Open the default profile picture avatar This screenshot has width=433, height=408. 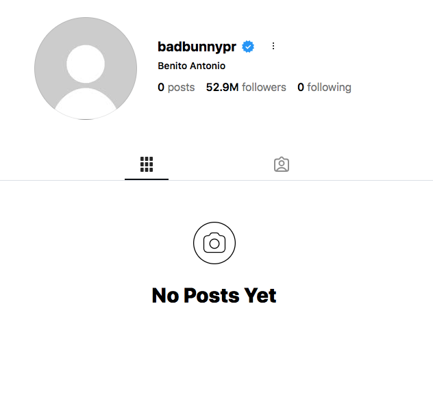[x=86, y=68]
